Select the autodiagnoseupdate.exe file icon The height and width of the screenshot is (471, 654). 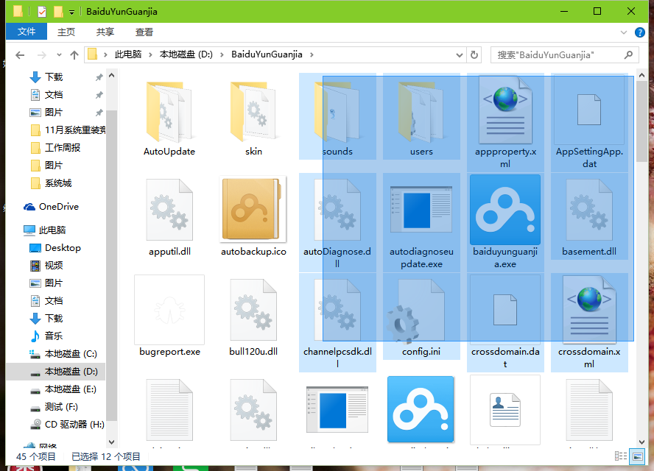point(421,210)
